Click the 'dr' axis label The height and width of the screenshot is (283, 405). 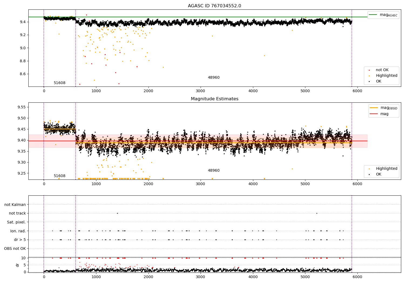coord(18,265)
